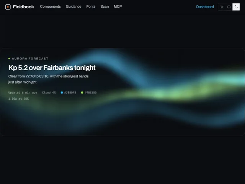This screenshot has width=245, height=184.
Task: Select the Kp 5.2 over Fairbanks headline
Action: 52,68
